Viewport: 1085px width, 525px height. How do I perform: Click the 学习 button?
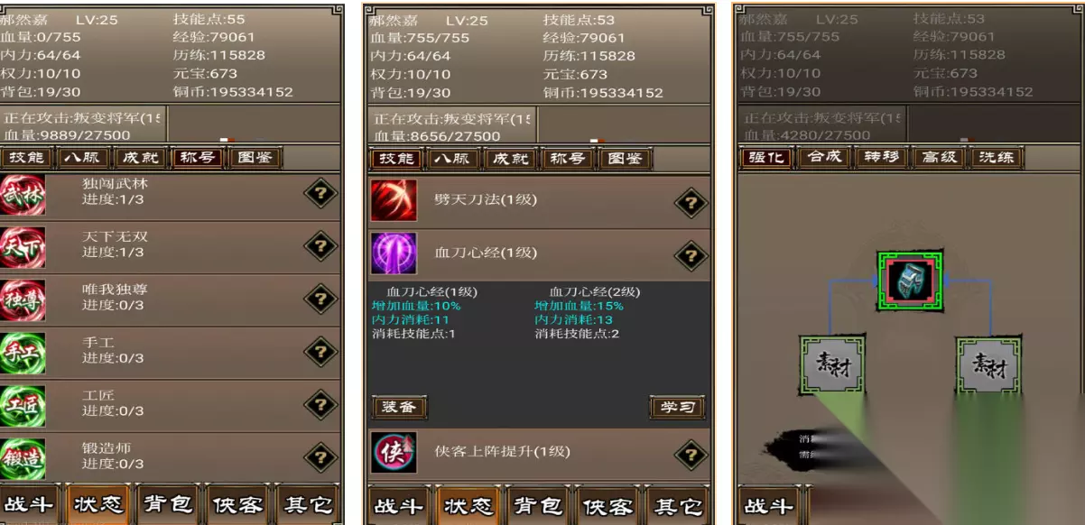[x=677, y=407]
